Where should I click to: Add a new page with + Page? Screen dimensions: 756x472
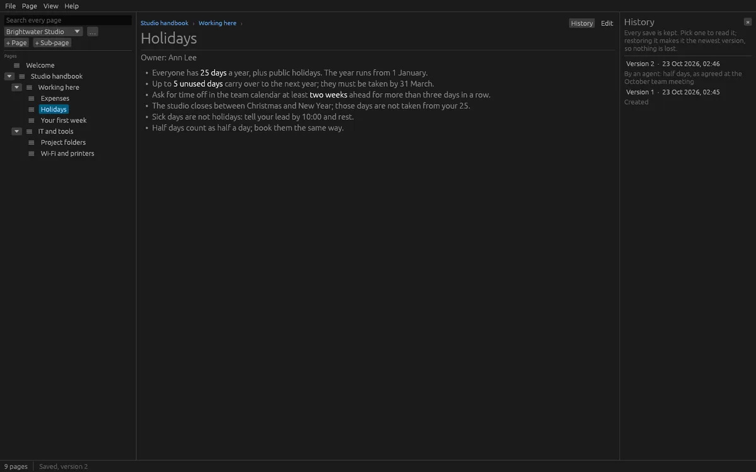click(17, 43)
